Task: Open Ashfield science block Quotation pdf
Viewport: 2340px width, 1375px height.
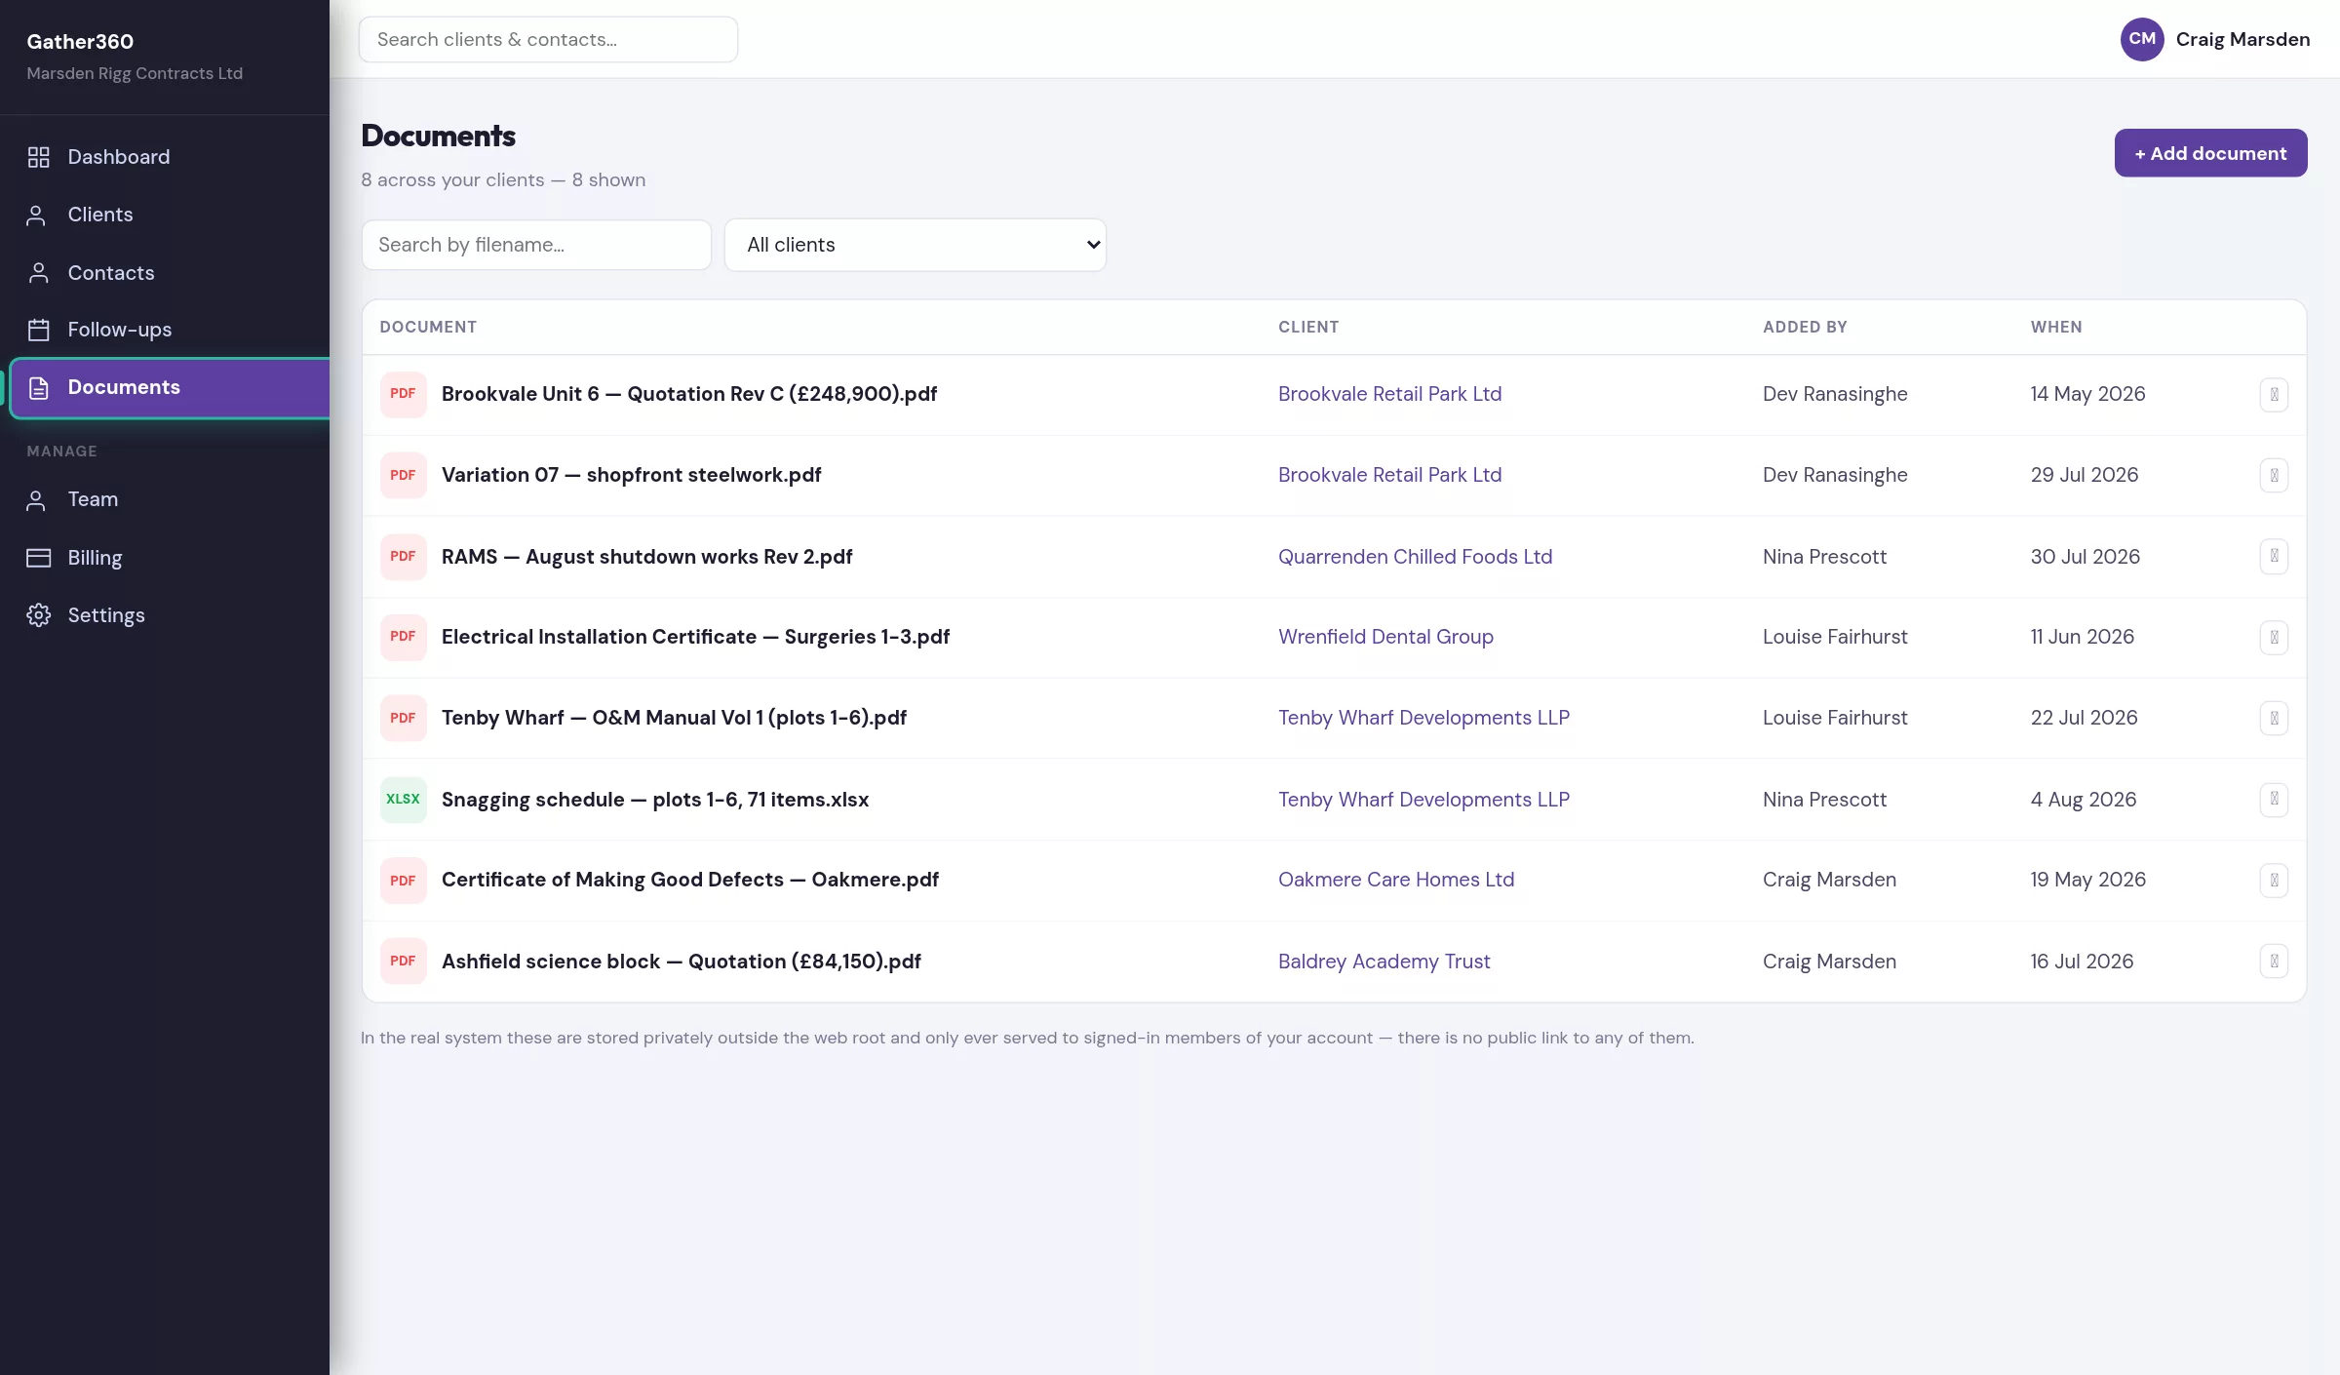Action: pyautogui.click(x=682, y=962)
